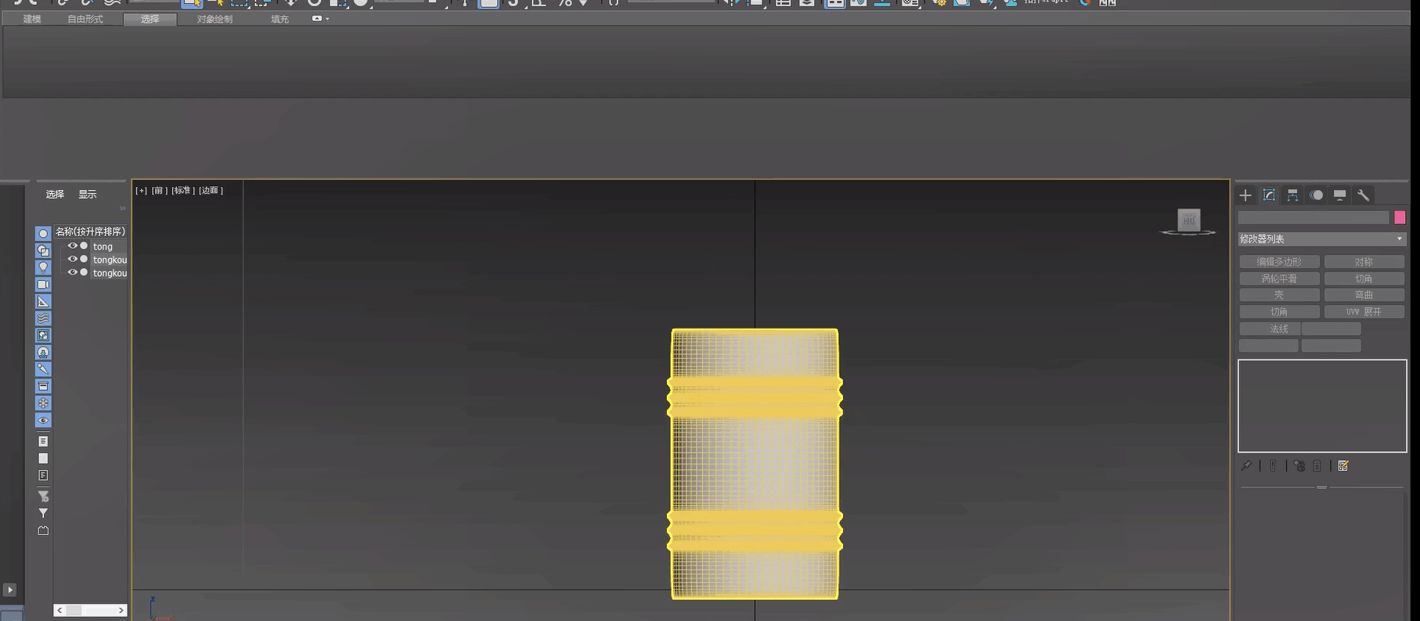
Task: Pin the modifier stack with the pin icon
Action: (x=1246, y=465)
